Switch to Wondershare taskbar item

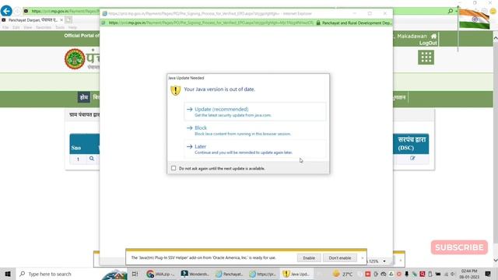click(195, 274)
